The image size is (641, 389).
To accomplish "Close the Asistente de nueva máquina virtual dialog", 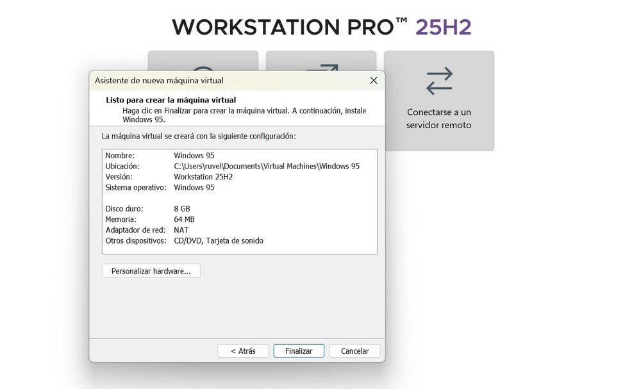I will pos(374,80).
